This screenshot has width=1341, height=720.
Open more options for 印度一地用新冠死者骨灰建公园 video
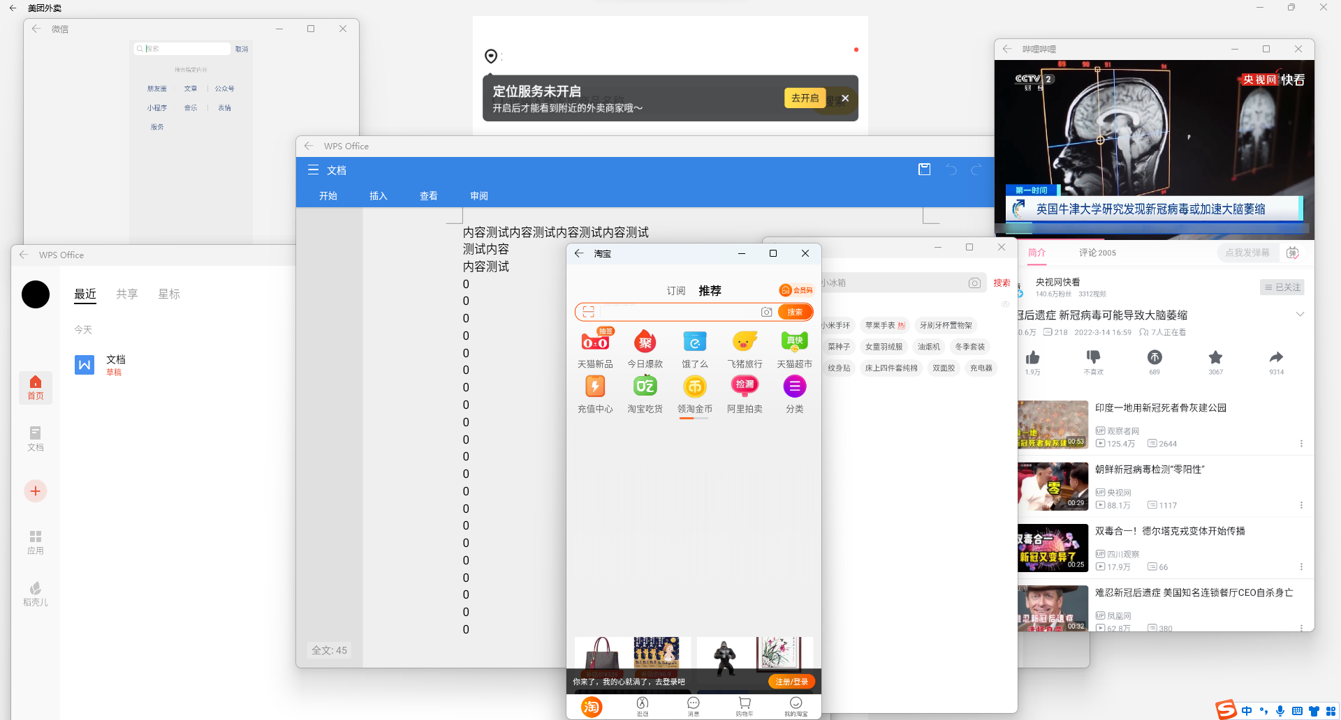click(1301, 444)
